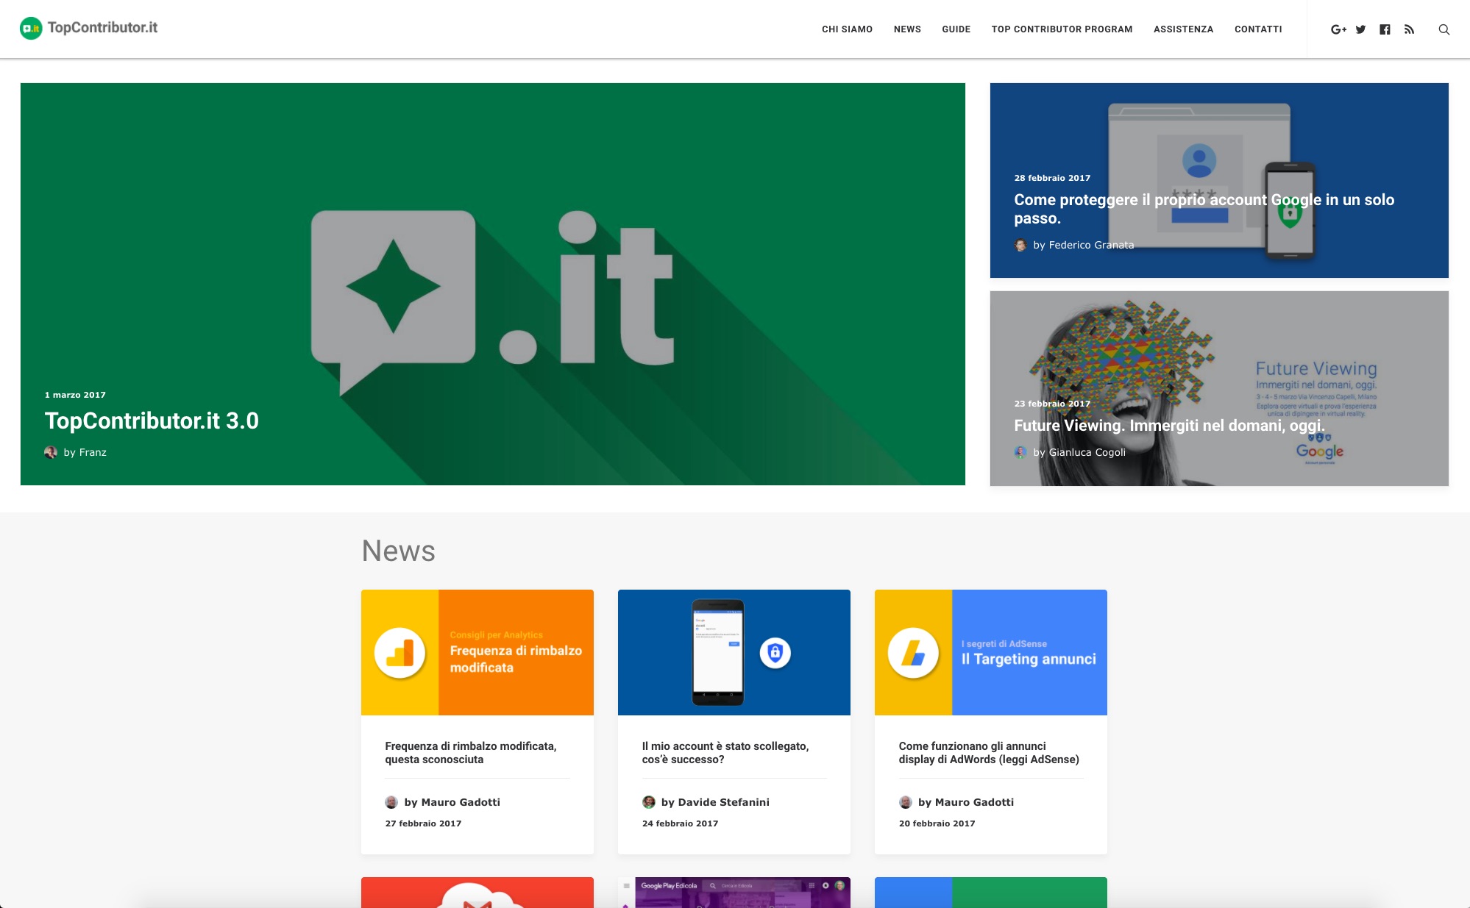
Task: Click Federico Granata's author avatar
Action: coord(1020,245)
